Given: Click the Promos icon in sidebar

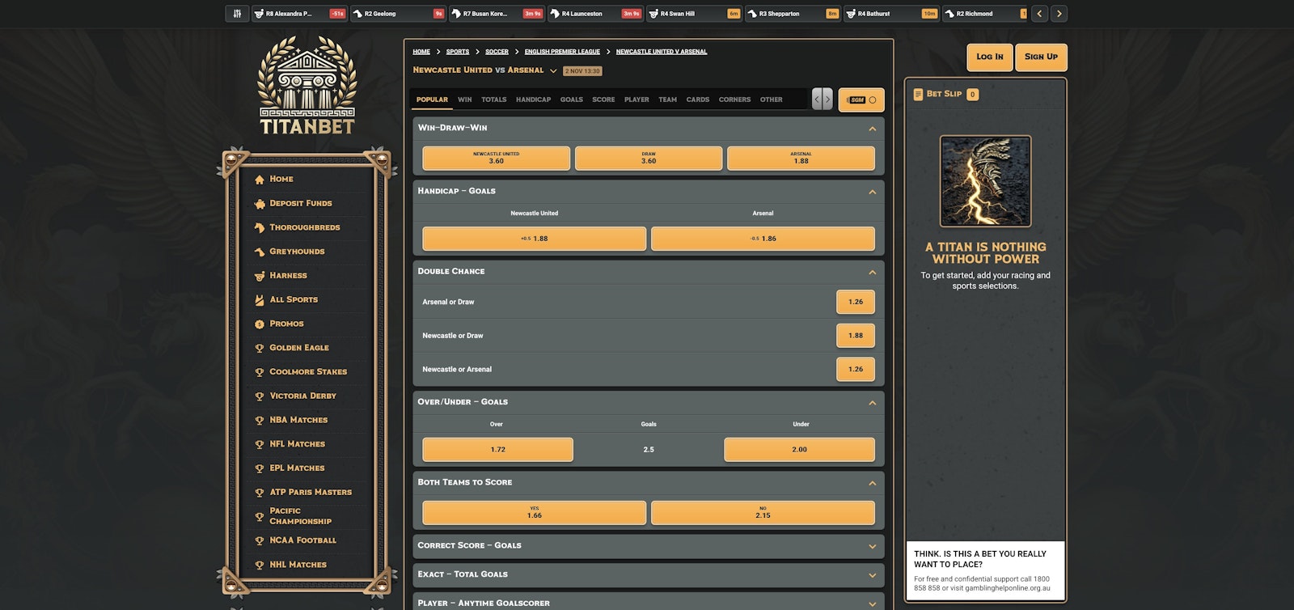Looking at the screenshot, I should click(x=260, y=324).
